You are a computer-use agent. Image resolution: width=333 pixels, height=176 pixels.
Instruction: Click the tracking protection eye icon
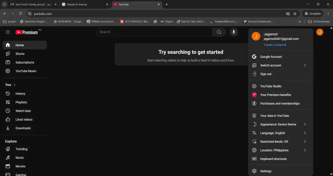(288, 14)
